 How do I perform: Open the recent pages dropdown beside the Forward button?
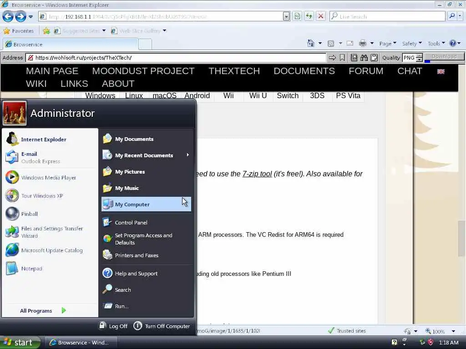pos(30,17)
